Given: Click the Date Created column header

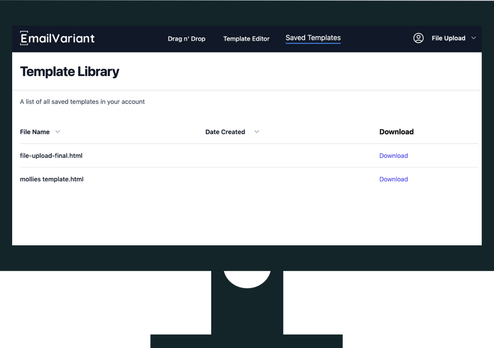Looking at the screenshot, I should coord(225,132).
